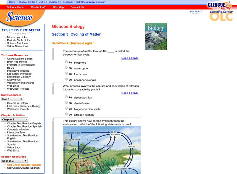
Task: Open the Section 3 dropdown
Action: pyautogui.click(x=14, y=161)
